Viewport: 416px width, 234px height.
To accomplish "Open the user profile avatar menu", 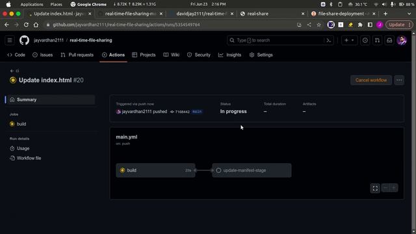I will tap(402, 40).
